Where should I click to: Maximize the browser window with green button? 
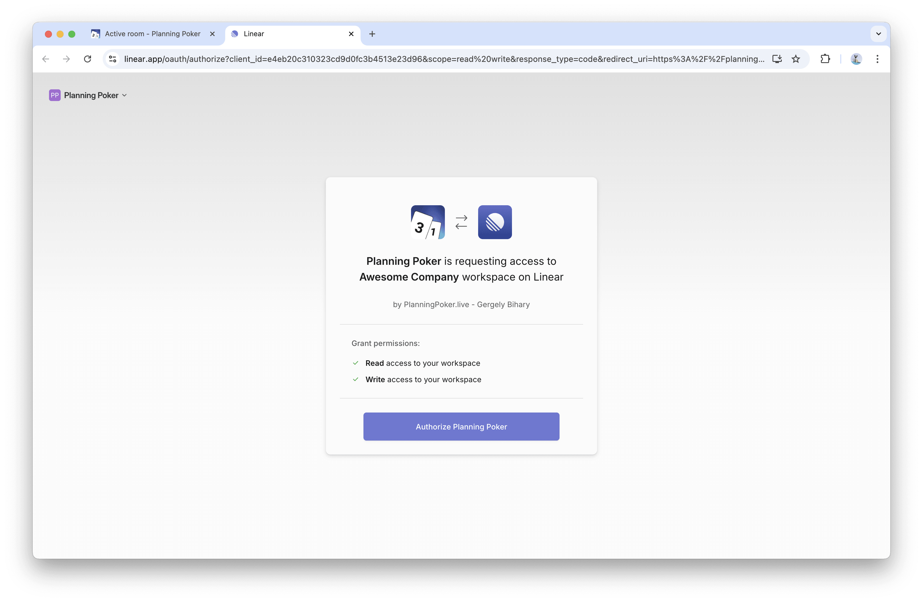(72, 34)
